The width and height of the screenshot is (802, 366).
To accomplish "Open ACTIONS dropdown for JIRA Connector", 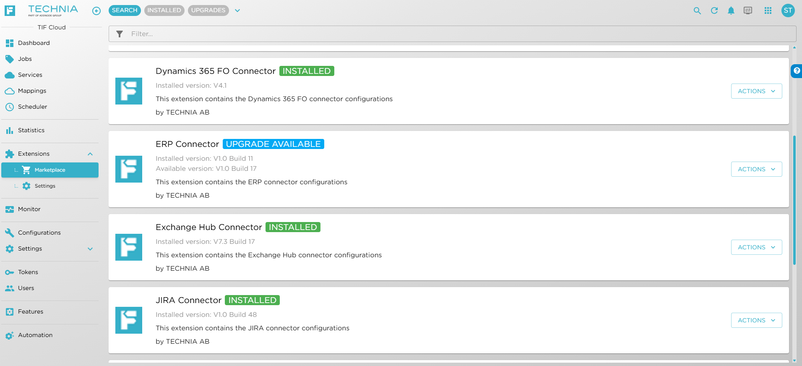I will point(756,320).
